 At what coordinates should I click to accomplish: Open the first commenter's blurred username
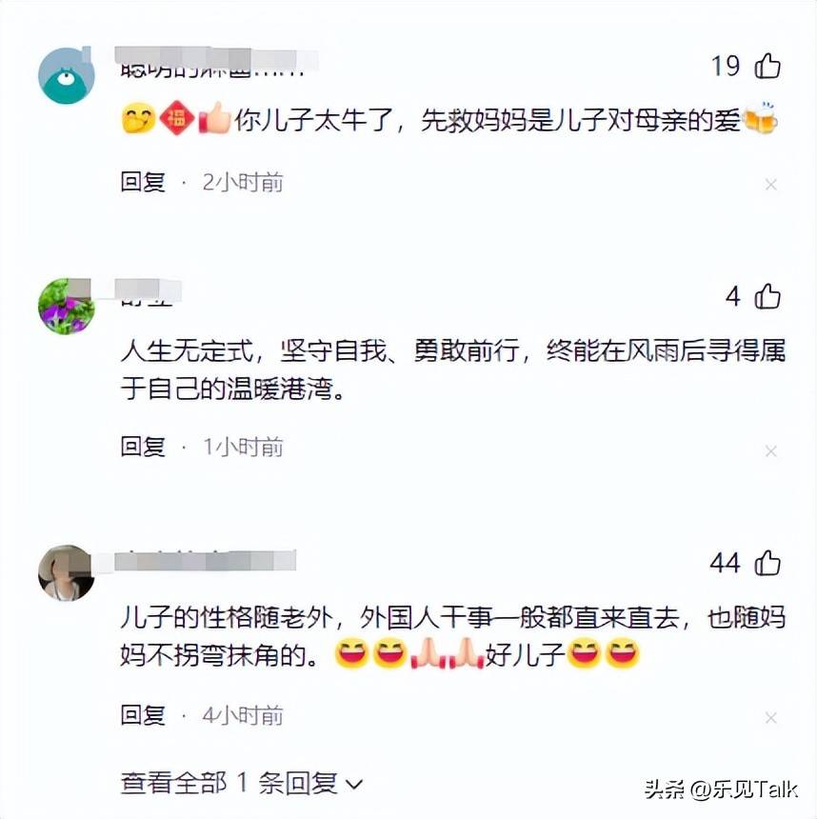pyautogui.click(x=216, y=62)
